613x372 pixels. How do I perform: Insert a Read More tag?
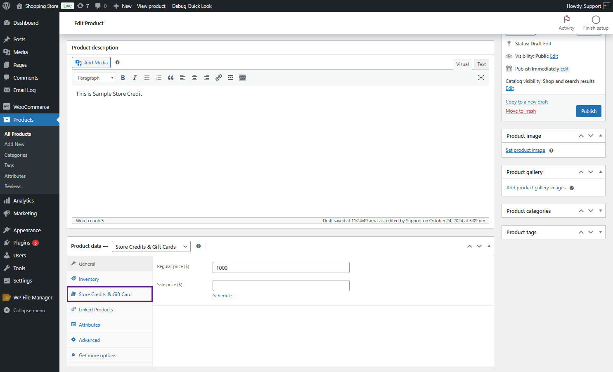tap(230, 78)
